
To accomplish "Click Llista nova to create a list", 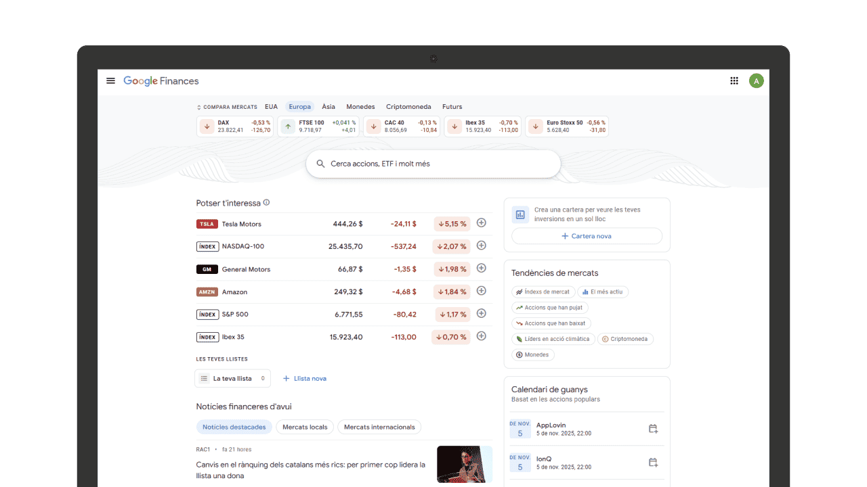I will pos(304,378).
